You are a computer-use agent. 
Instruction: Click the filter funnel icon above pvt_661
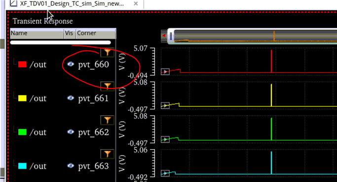click(107, 86)
